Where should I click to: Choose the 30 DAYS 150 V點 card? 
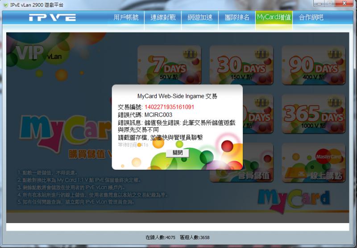(241, 65)
